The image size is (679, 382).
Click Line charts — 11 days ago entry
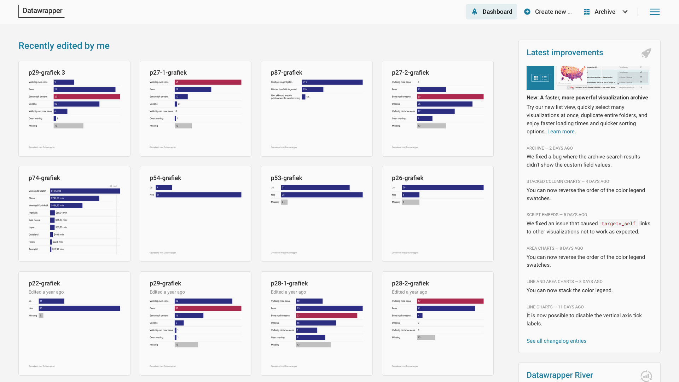pos(555,307)
